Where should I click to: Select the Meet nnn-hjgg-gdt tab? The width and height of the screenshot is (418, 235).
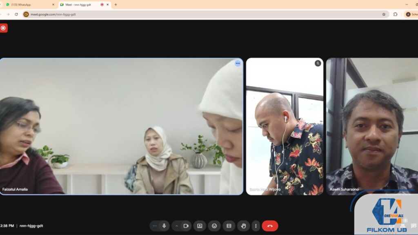(78, 4)
